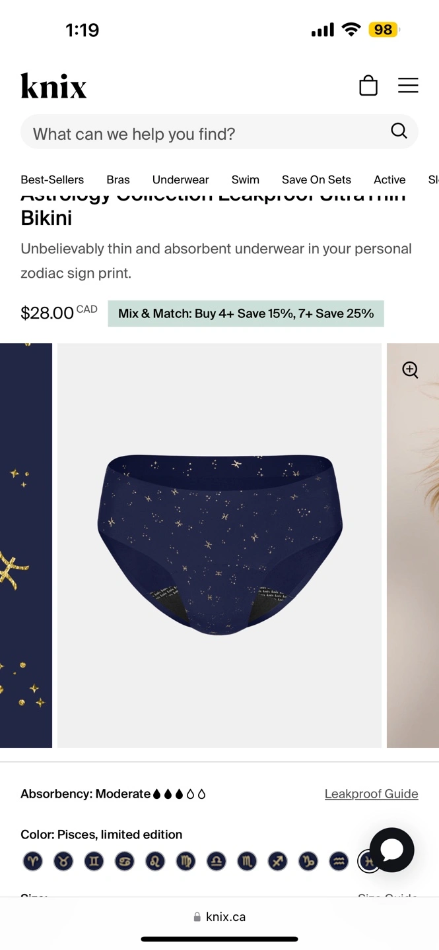
Task: Open the hamburger navigation menu
Action: coord(408,85)
